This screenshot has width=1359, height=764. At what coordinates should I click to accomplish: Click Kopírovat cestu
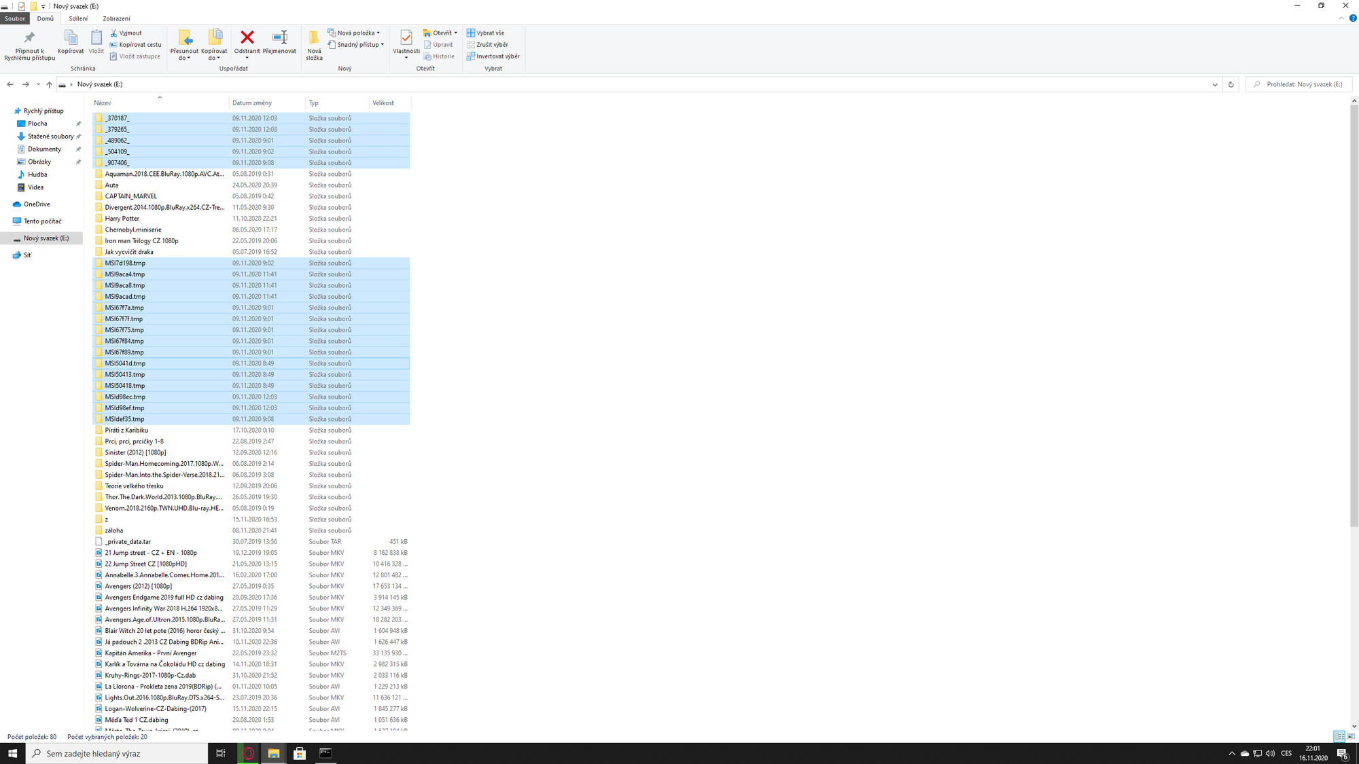pyautogui.click(x=136, y=45)
